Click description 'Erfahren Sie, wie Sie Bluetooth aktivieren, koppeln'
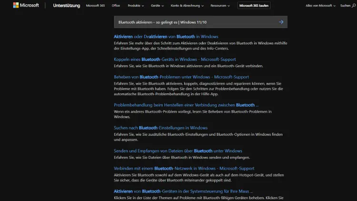Screen dimensions: 357x201 198,89
